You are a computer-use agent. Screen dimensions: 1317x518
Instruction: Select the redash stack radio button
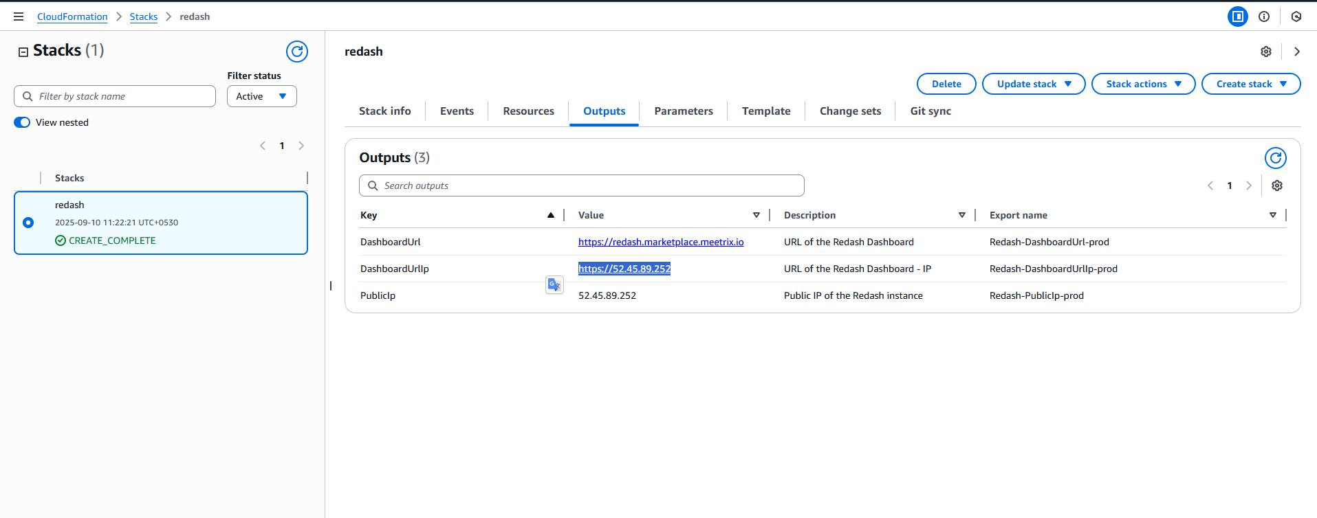28,223
